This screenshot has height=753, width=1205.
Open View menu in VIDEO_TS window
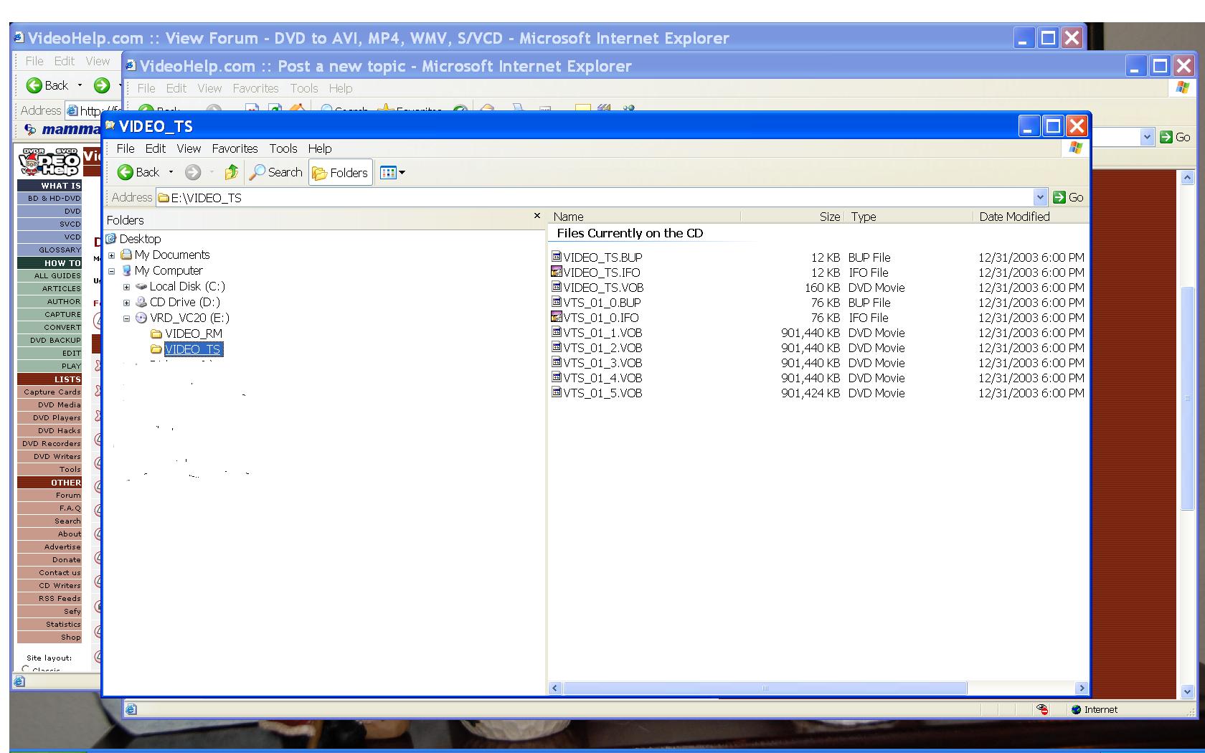[189, 148]
